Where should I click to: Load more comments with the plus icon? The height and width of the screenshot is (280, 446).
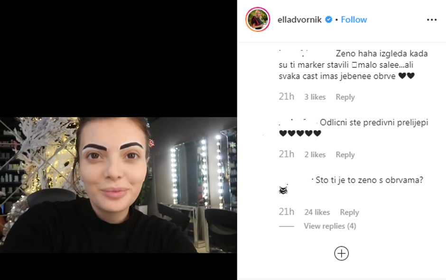point(341,253)
